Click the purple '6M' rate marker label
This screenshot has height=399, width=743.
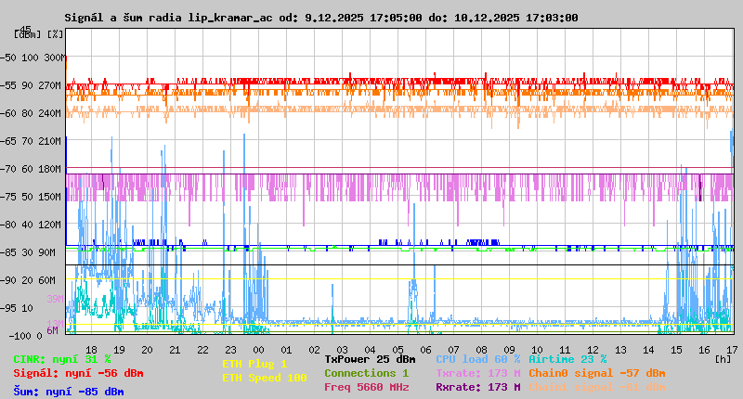[52, 330]
